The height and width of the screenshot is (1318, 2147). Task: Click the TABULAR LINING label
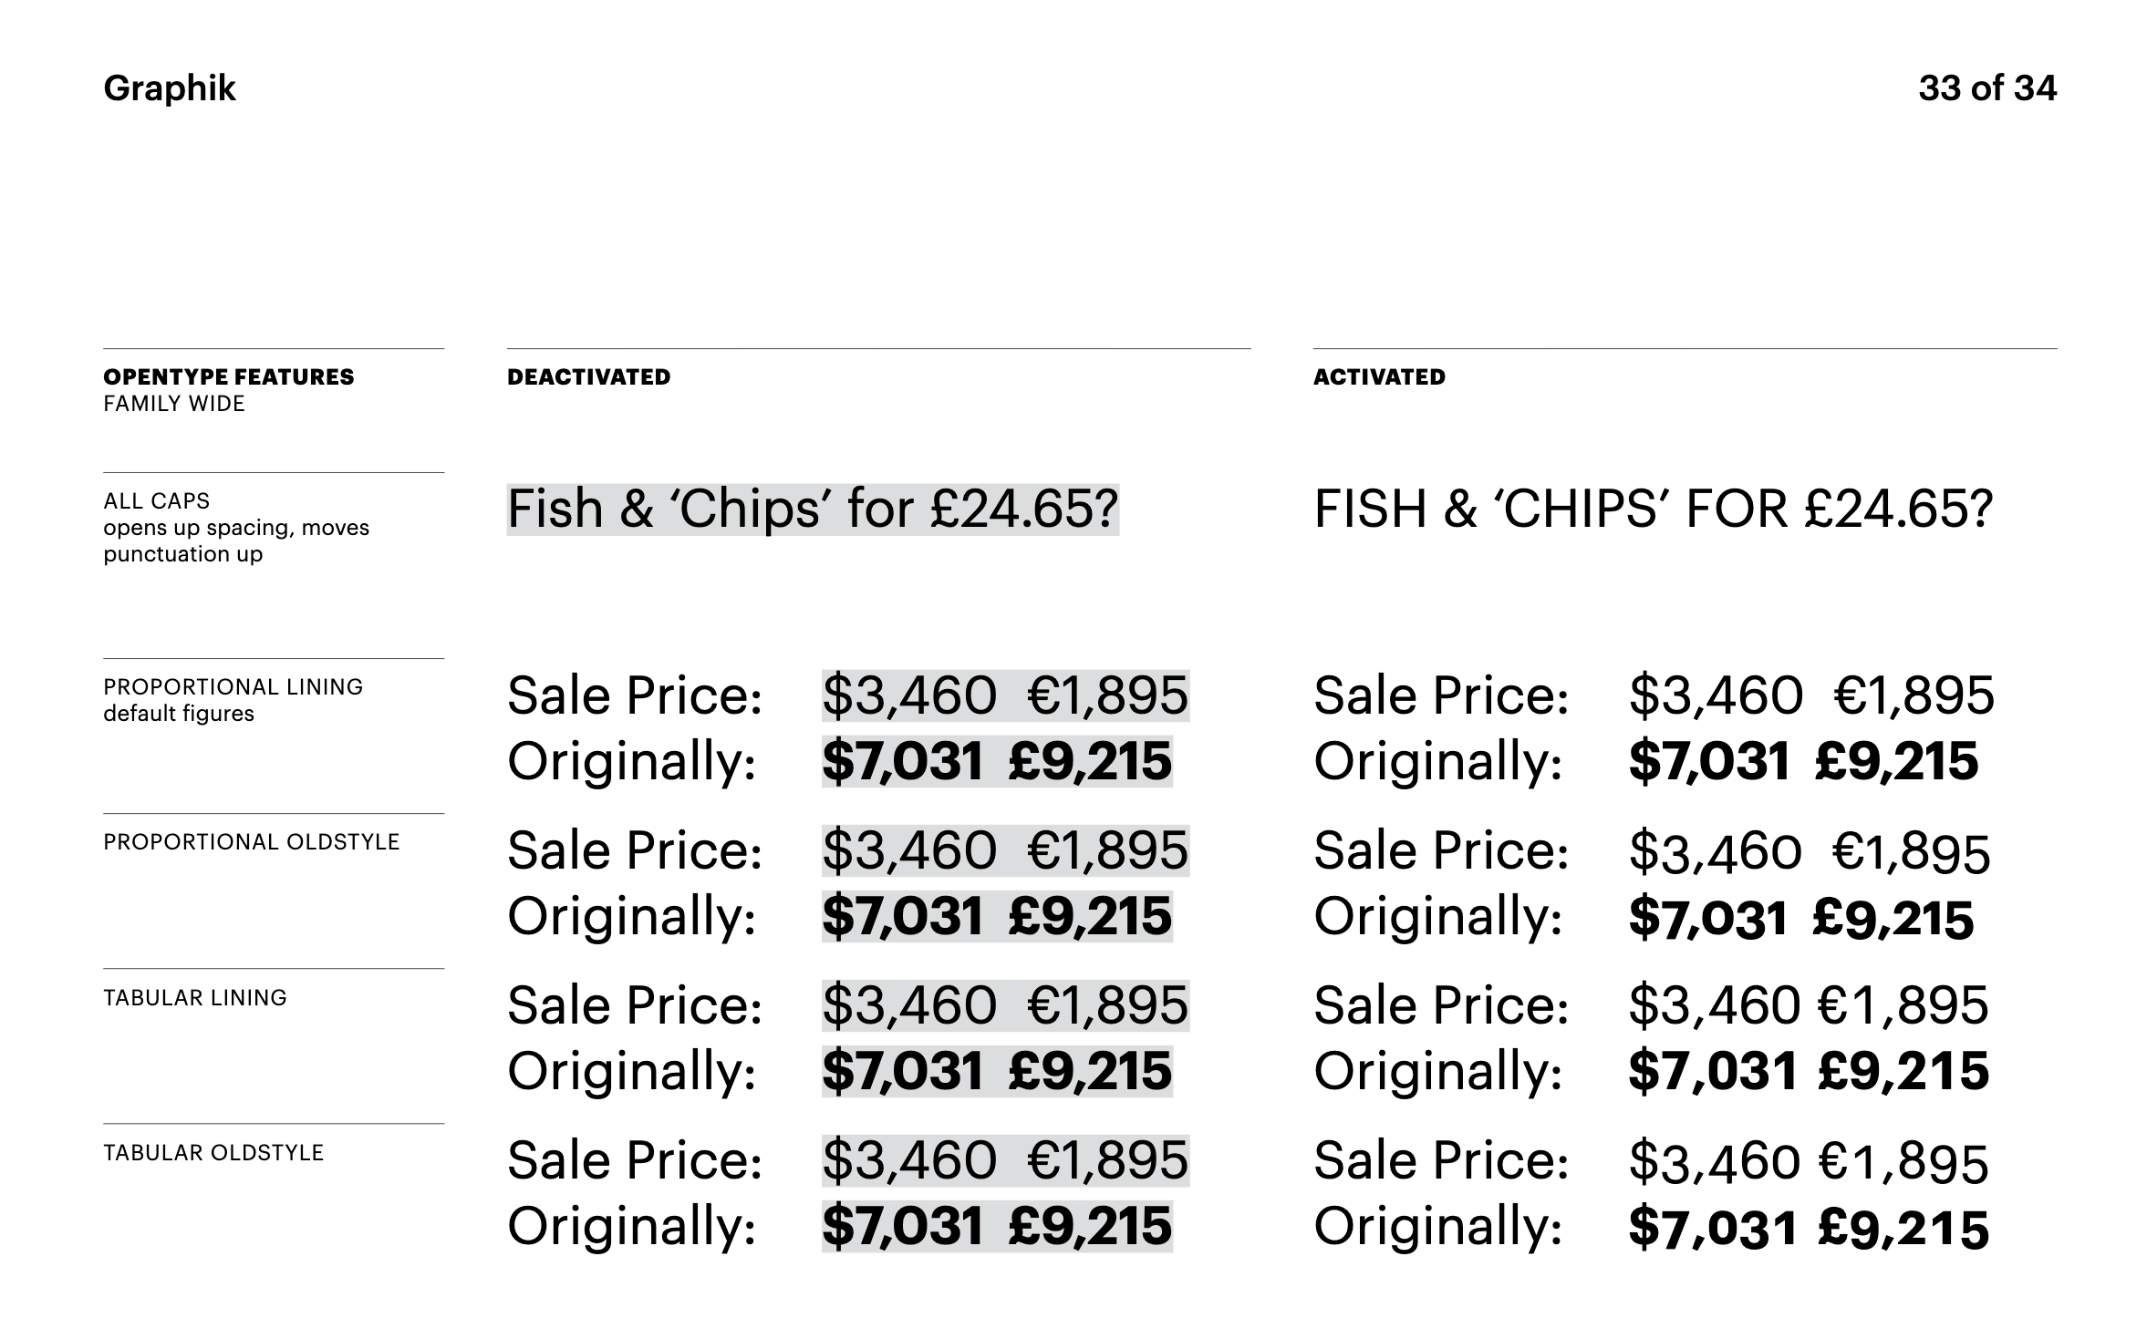[x=194, y=997]
